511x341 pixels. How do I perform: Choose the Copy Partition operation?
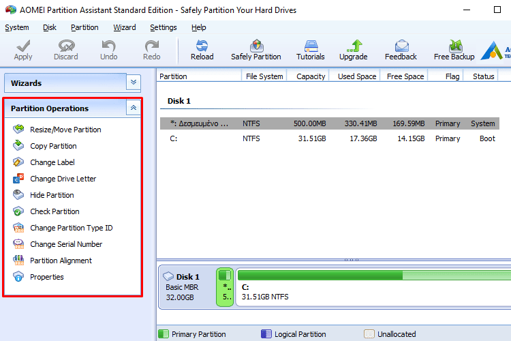point(53,146)
